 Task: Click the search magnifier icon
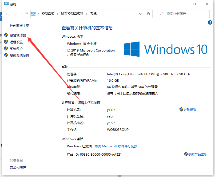click(161, 14)
